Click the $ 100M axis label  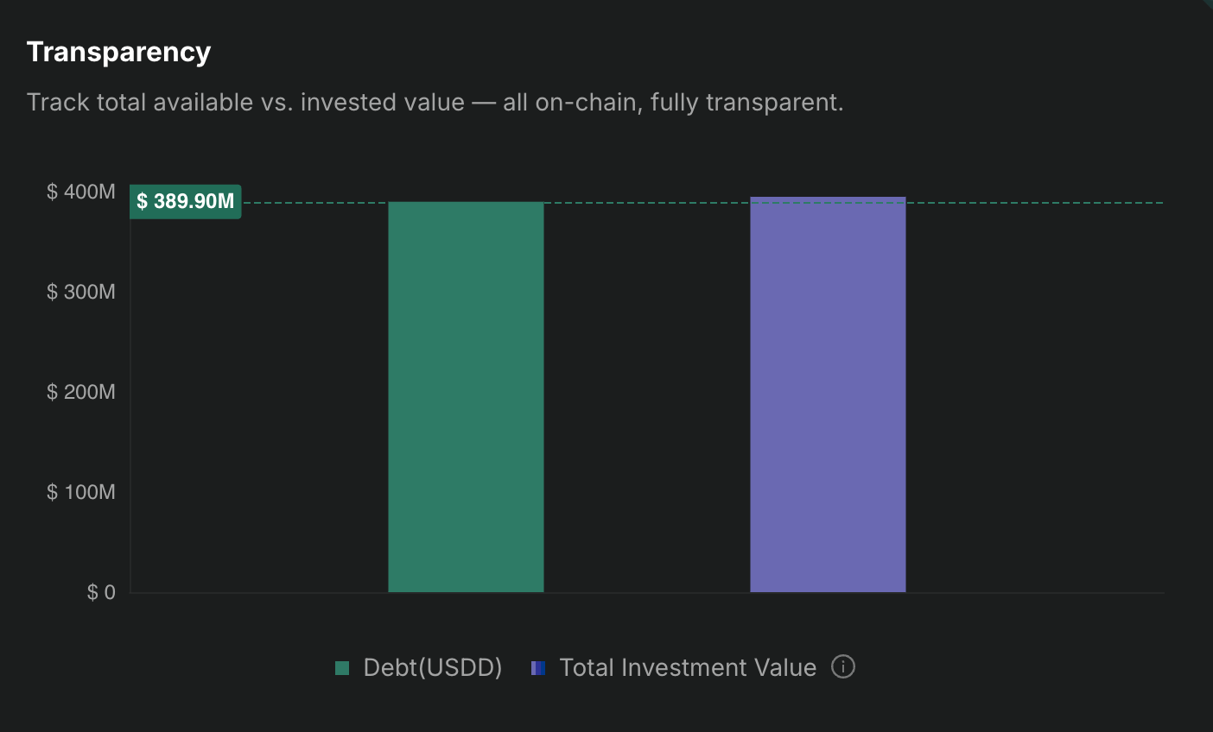tap(80, 492)
